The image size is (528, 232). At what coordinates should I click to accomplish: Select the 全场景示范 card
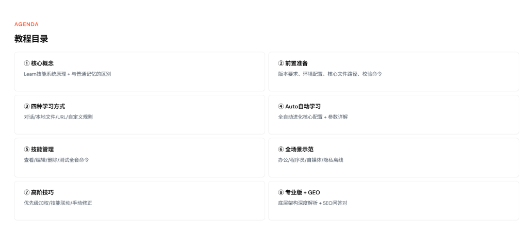393,158
